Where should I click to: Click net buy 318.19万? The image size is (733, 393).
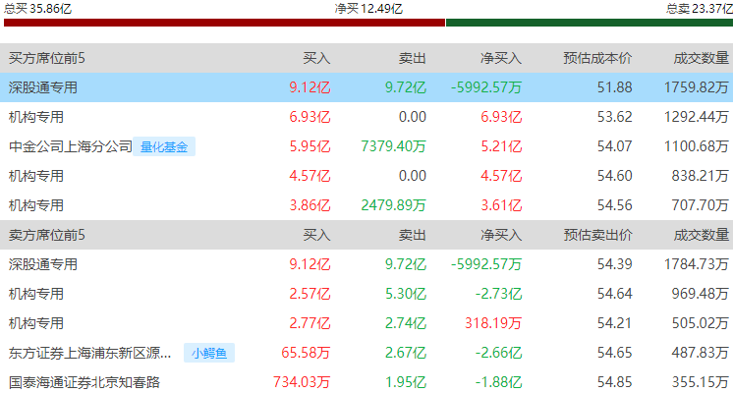pyautogui.click(x=493, y=323)
